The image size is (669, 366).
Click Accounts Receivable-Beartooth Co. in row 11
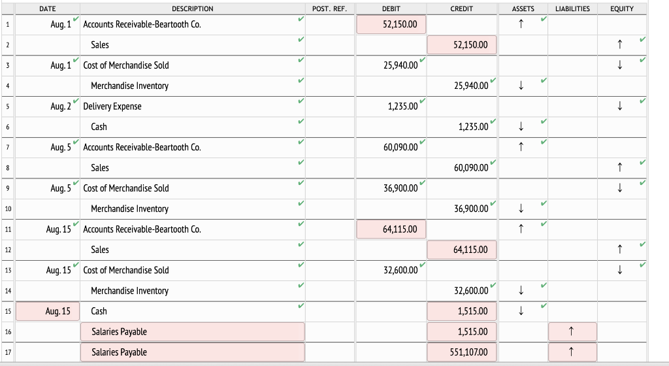142,229
